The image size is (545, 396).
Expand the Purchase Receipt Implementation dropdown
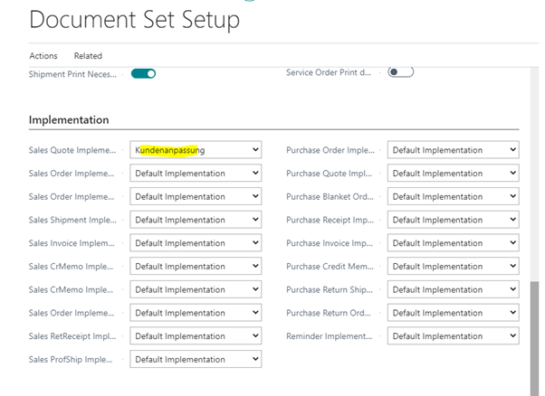point(453,220)
